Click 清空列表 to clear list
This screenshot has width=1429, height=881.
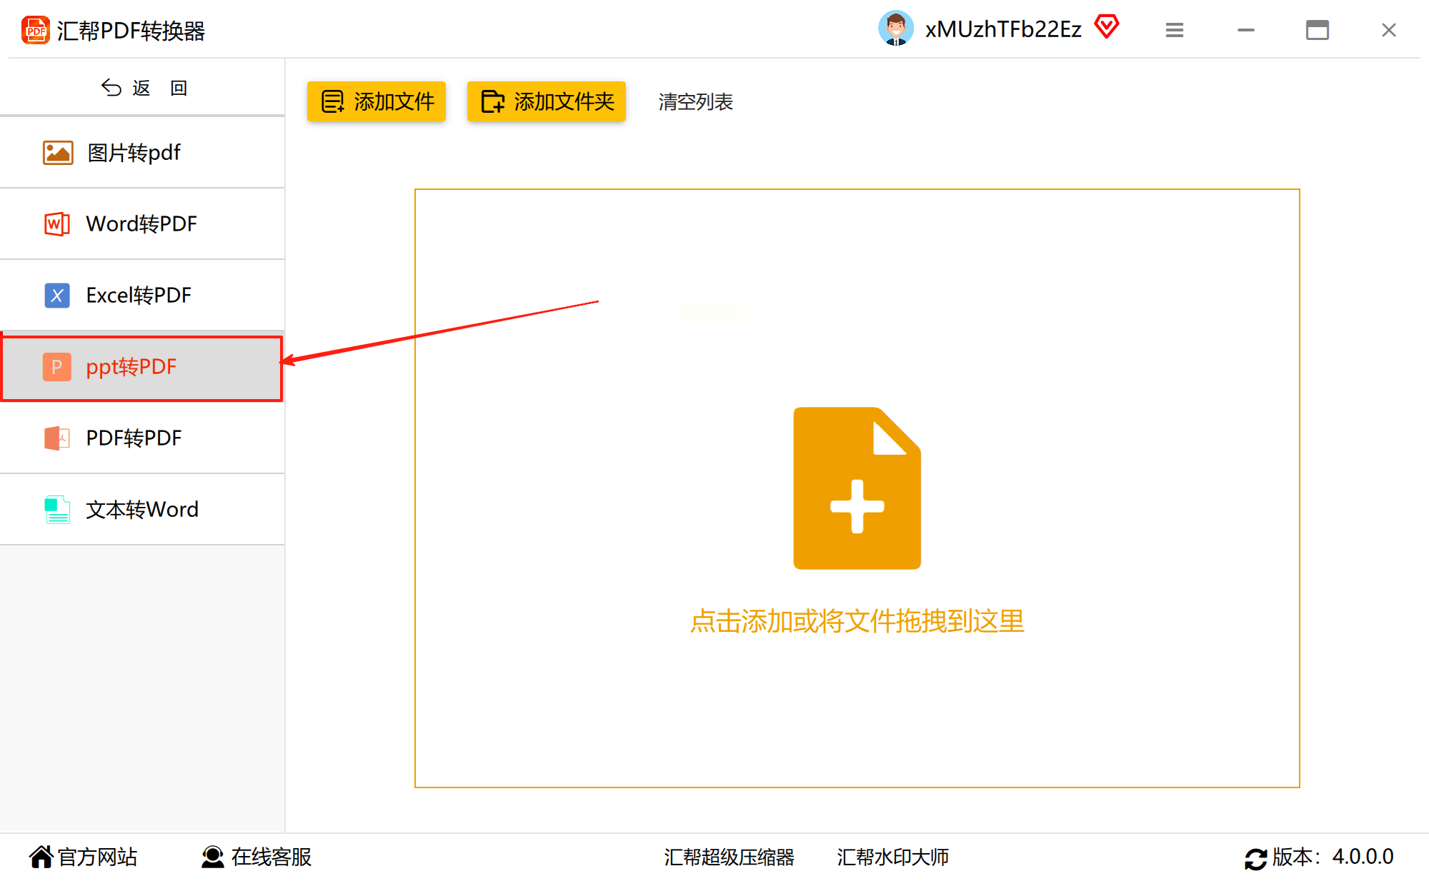(695, 102)
